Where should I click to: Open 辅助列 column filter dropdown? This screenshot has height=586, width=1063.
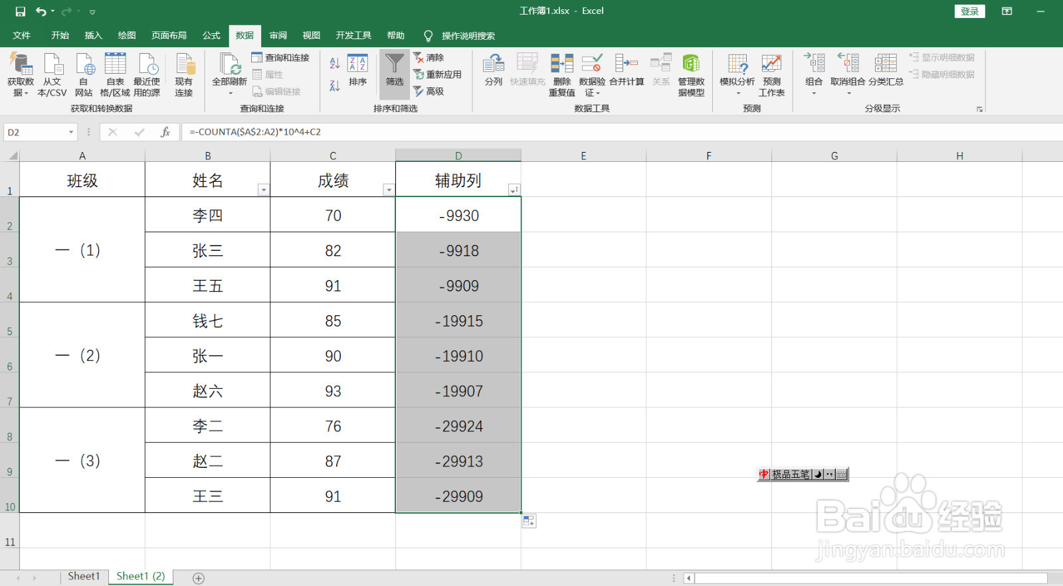(x=514, y=190)
